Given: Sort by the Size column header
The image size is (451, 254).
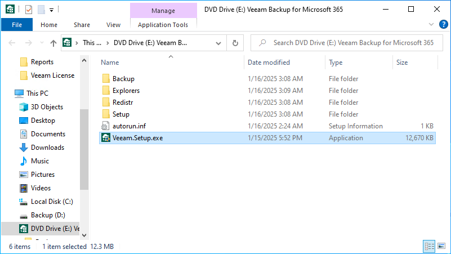Looking at the screenshot, I should 402,63.
